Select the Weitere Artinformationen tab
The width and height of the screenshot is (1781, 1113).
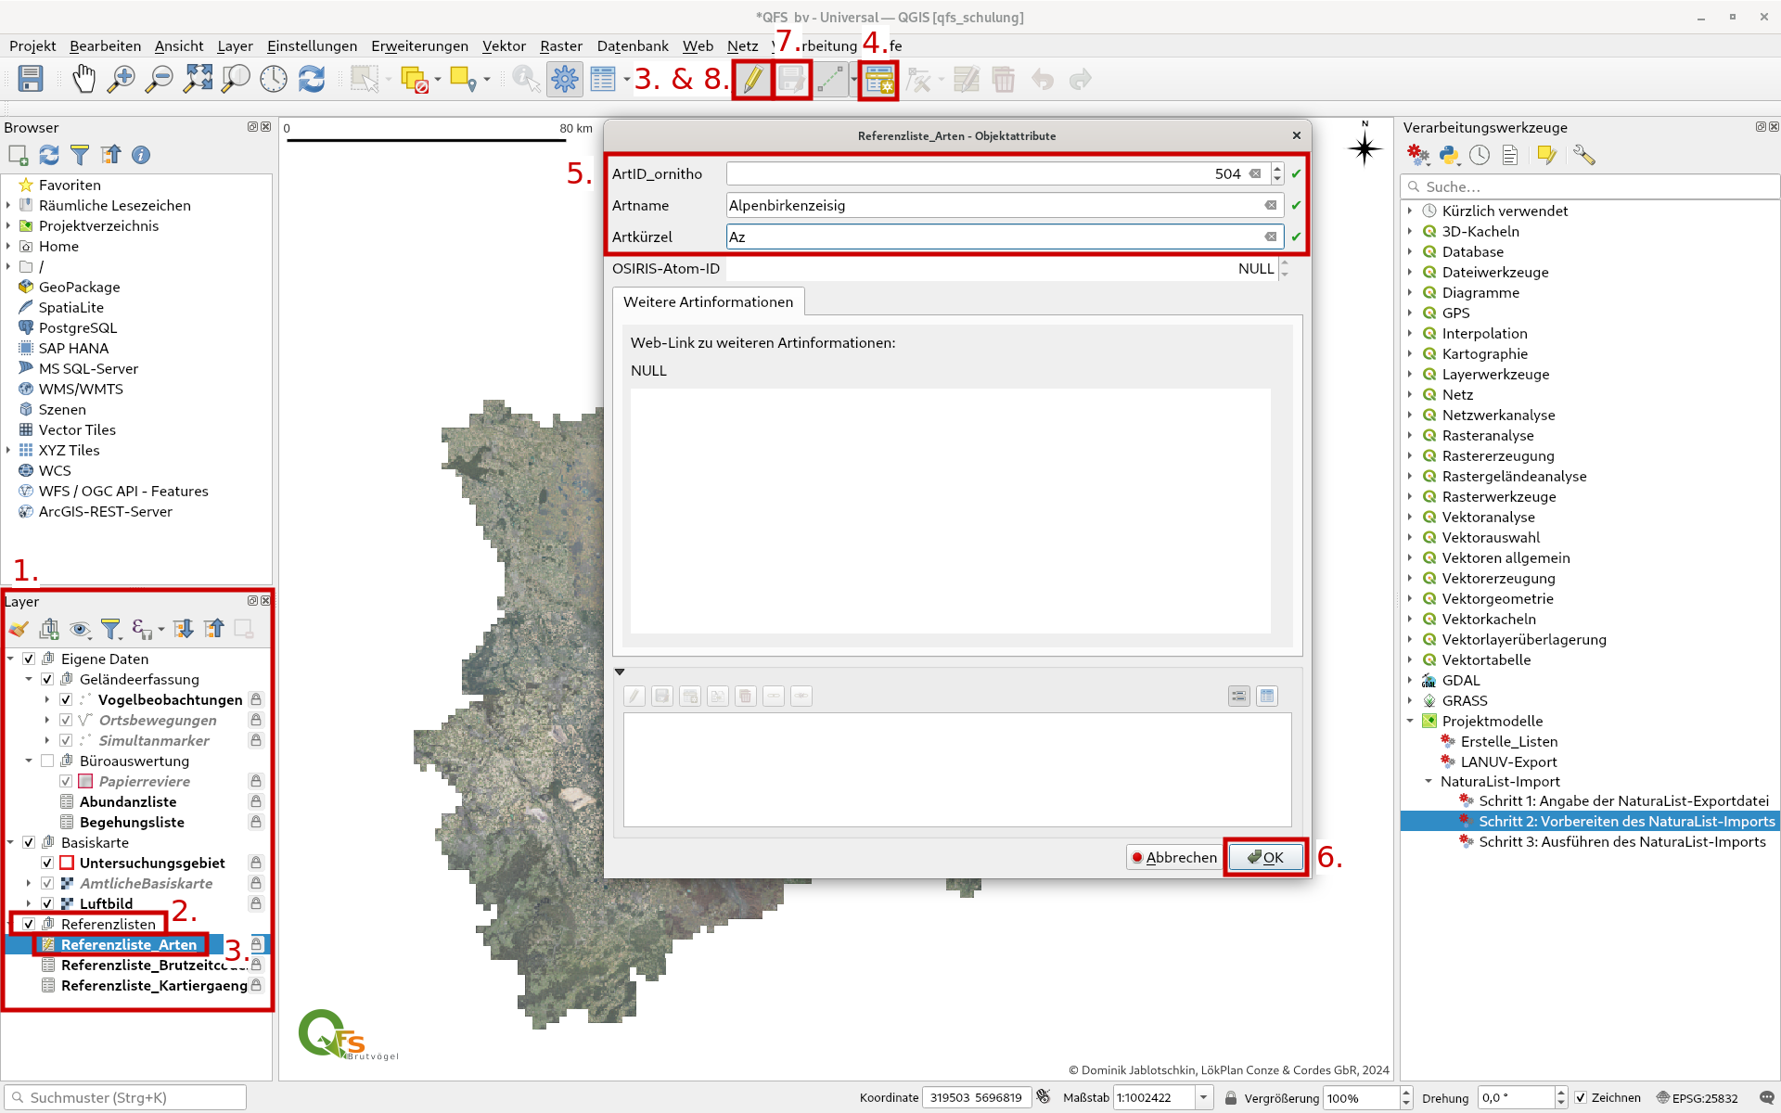click(708, 302)
